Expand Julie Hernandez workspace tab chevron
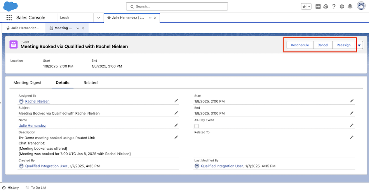 coord(150,18)
